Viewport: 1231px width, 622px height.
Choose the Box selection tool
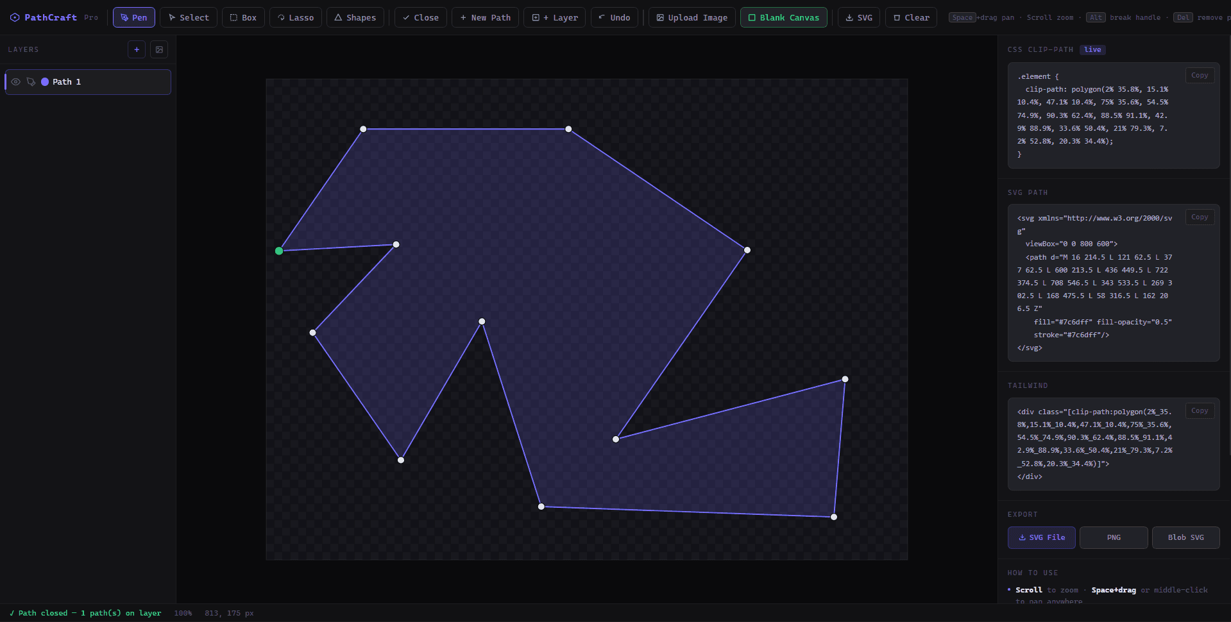pos(243,17)
